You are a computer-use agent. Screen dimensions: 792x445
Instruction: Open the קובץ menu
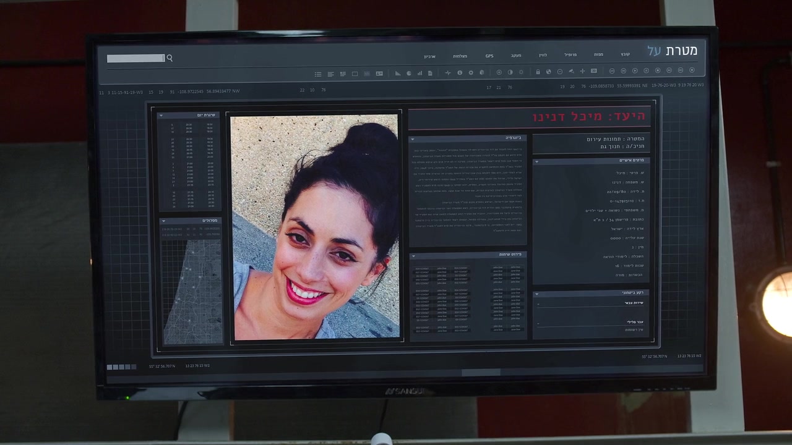pyautogui.click(x=625, y=54)
